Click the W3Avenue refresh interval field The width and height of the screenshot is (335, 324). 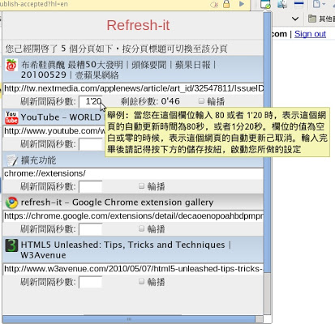[91, 283]
